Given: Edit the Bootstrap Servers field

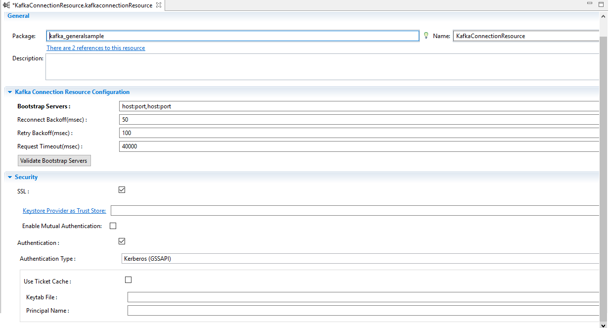Looking at the screenshot, I should pyautogui.click(x=359, y=106).
